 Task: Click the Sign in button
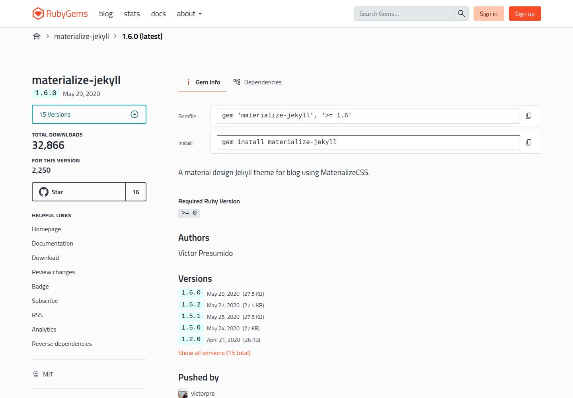pyautogui.click(x=489, y=14)
